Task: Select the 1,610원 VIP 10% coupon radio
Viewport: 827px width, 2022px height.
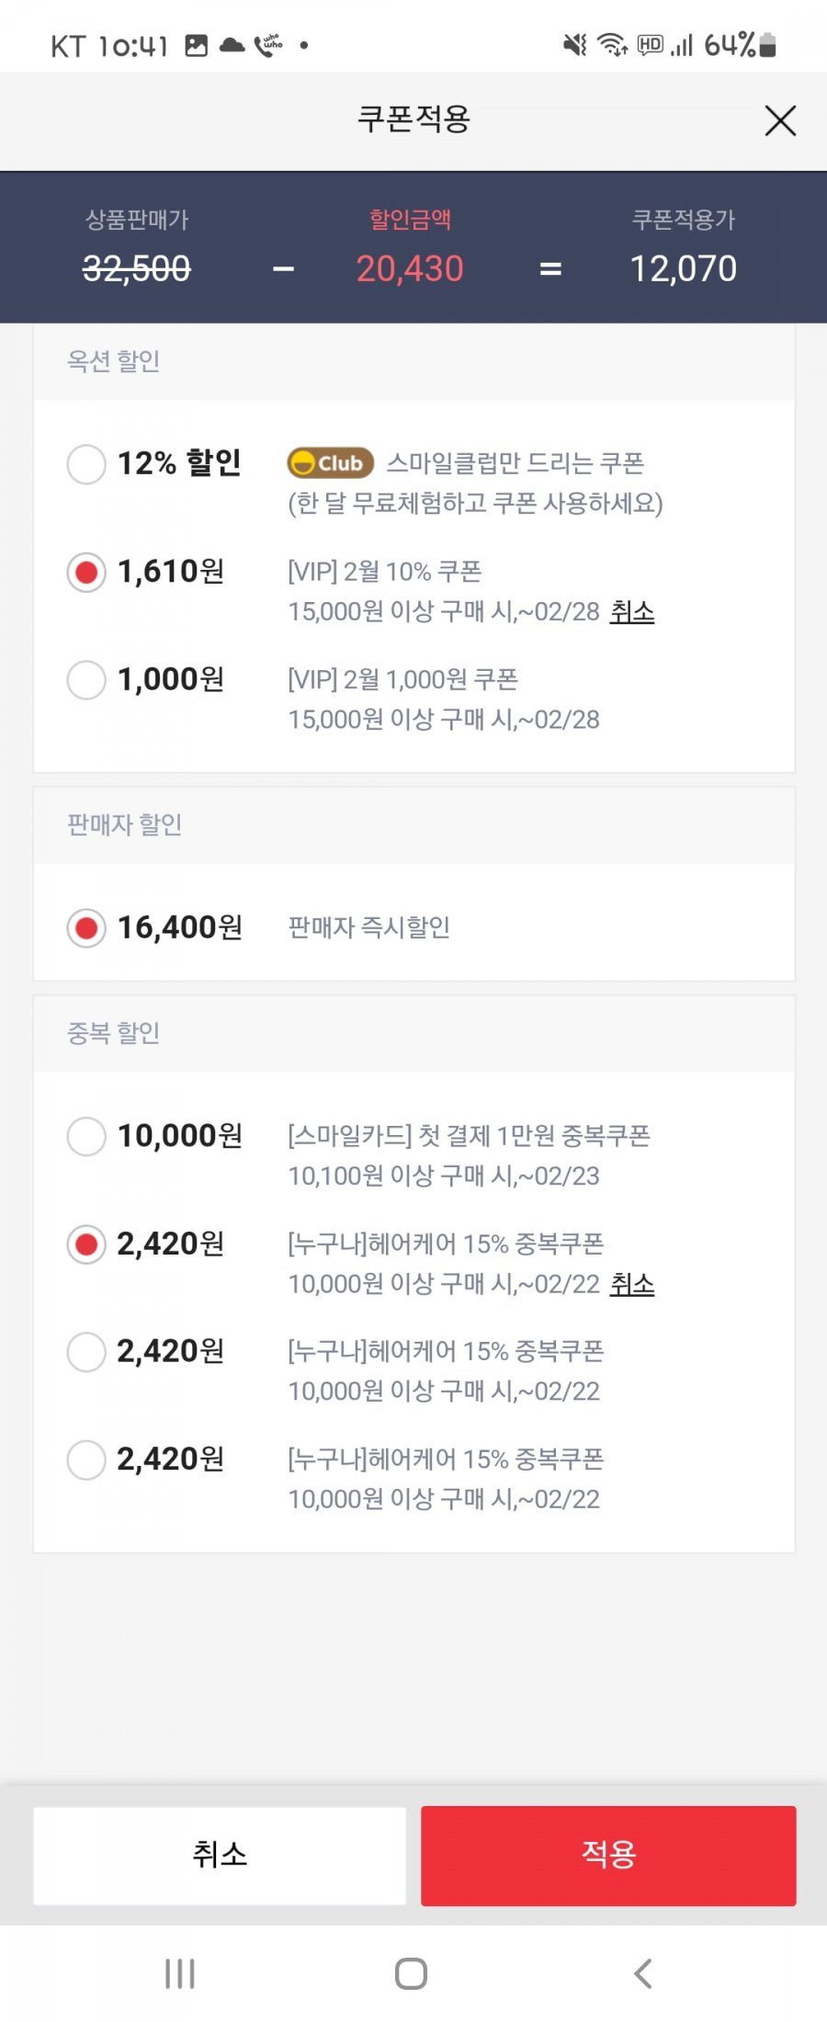Action: click(x=86, y=573)
